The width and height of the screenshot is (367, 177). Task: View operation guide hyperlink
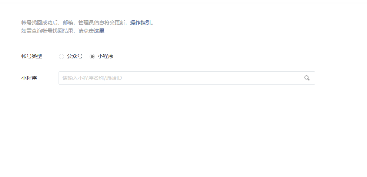(x=140, y=23)
